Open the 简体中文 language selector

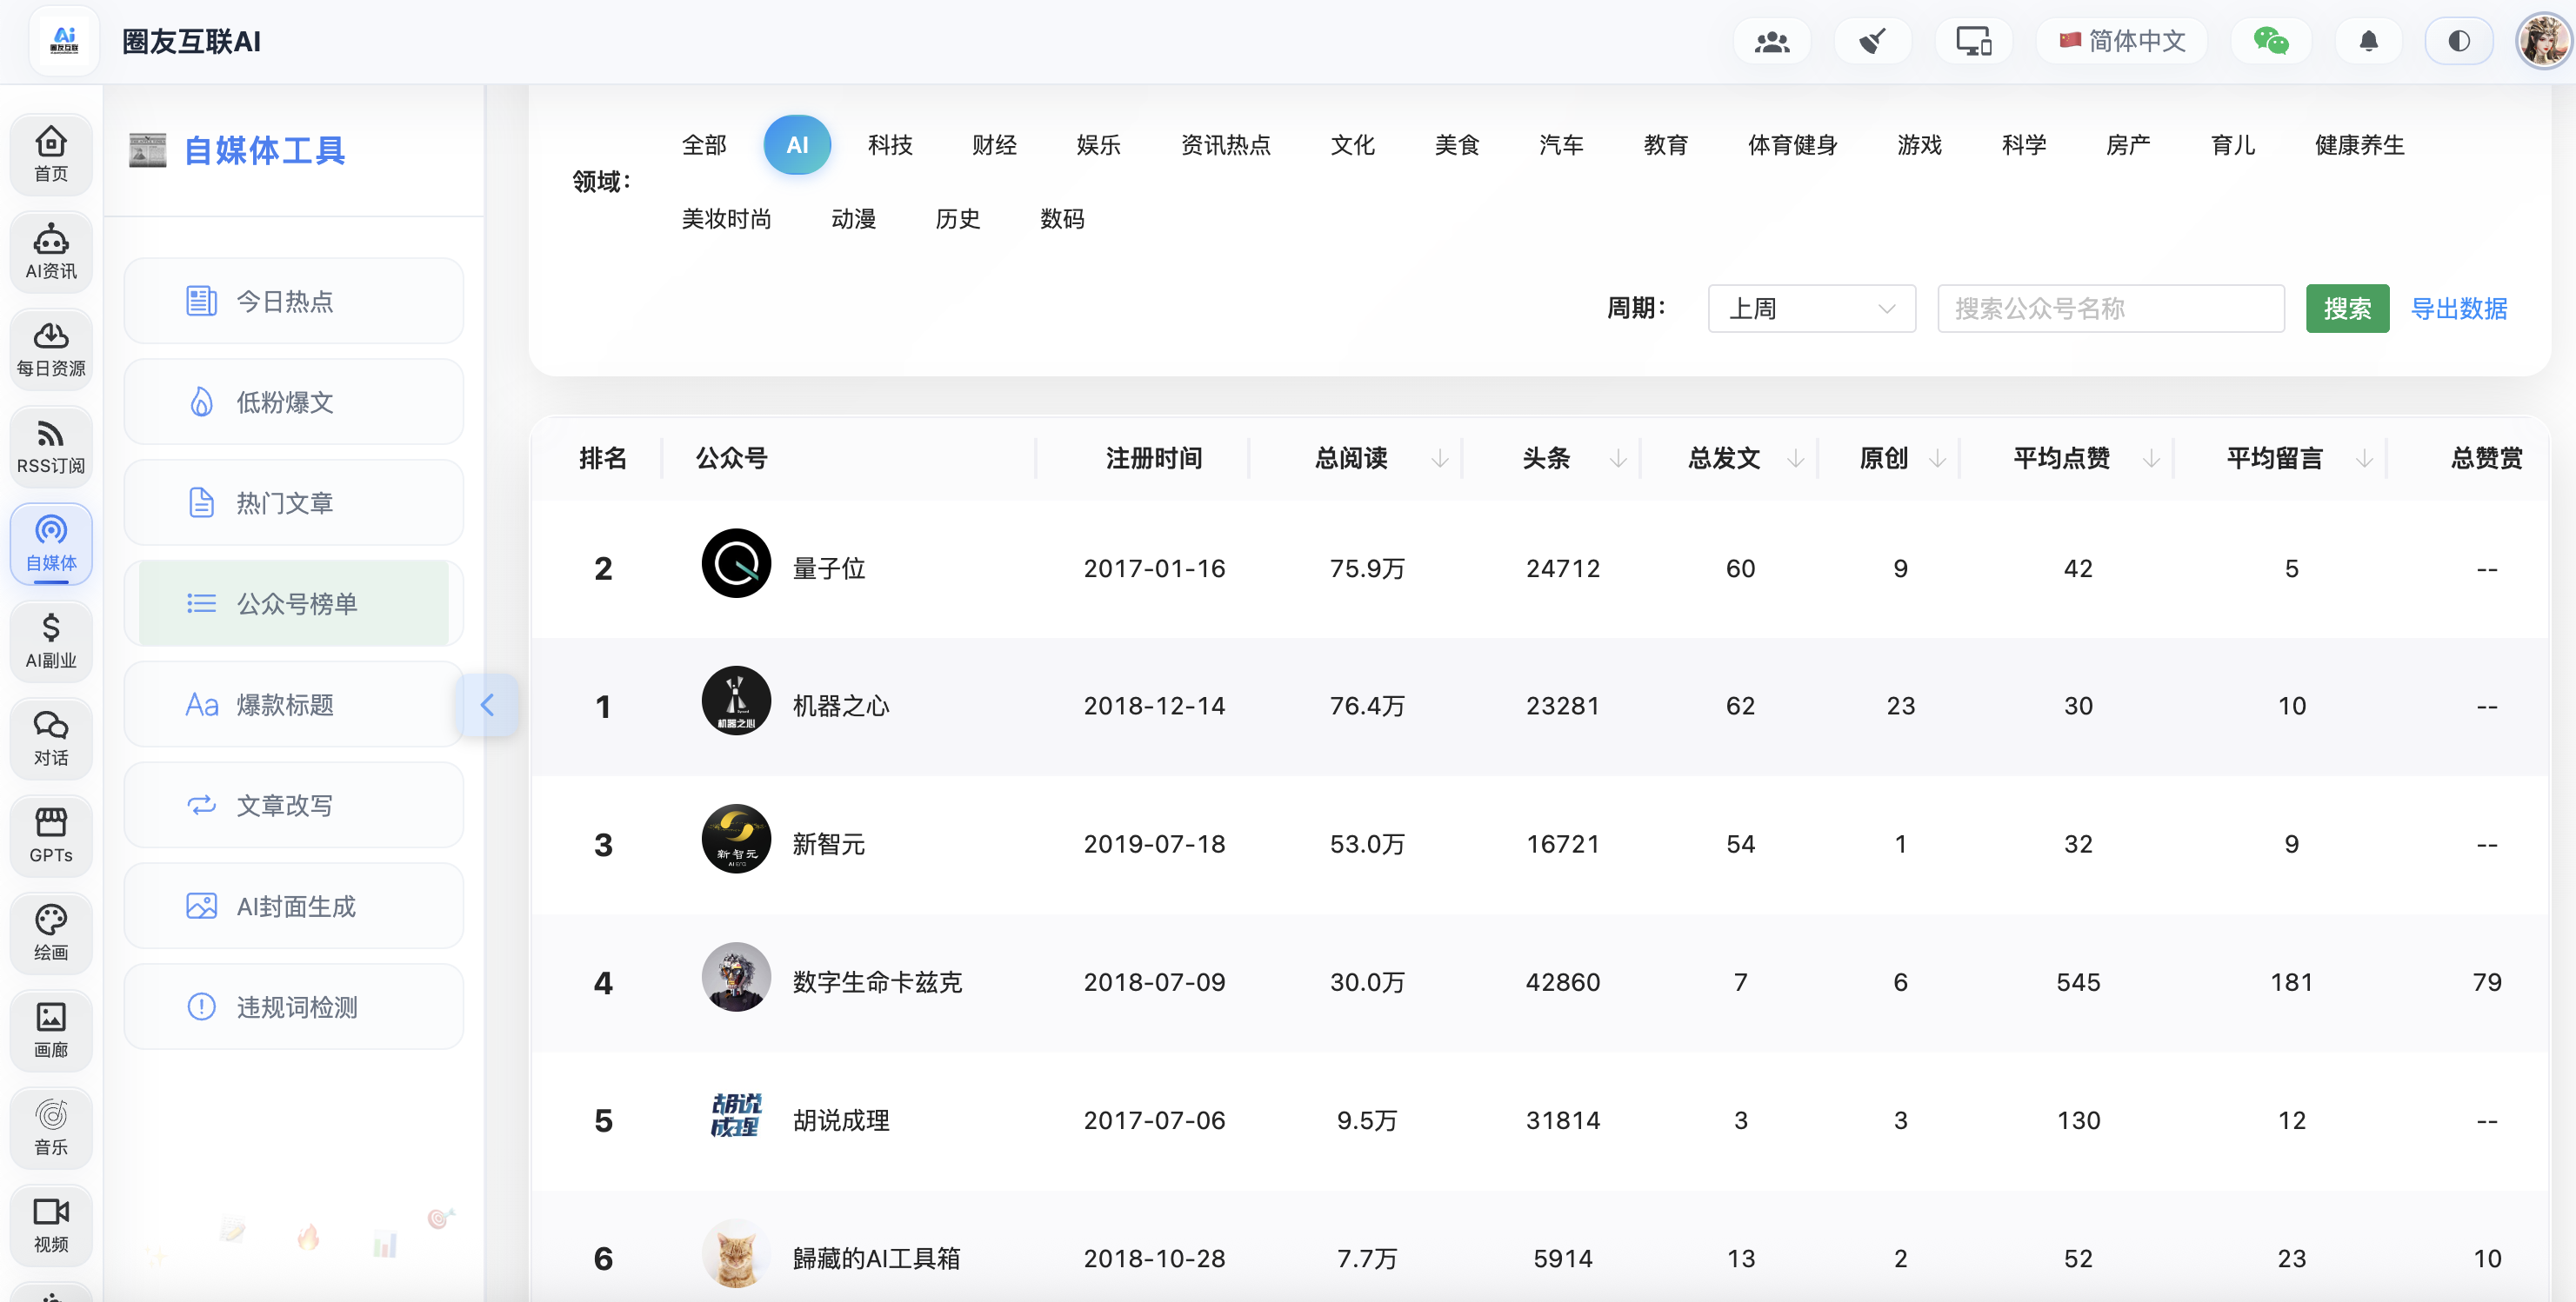(2122, 41)
